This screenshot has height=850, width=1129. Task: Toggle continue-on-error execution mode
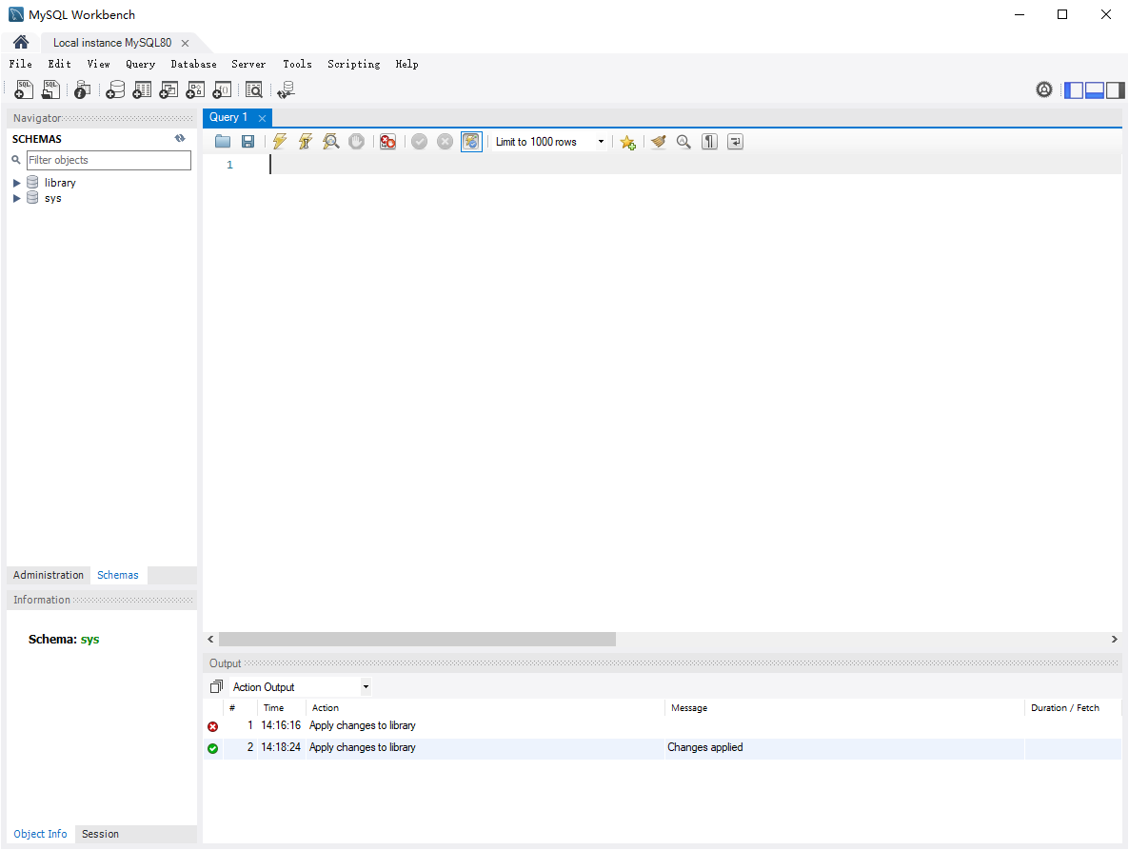click(x=388, y=141)
